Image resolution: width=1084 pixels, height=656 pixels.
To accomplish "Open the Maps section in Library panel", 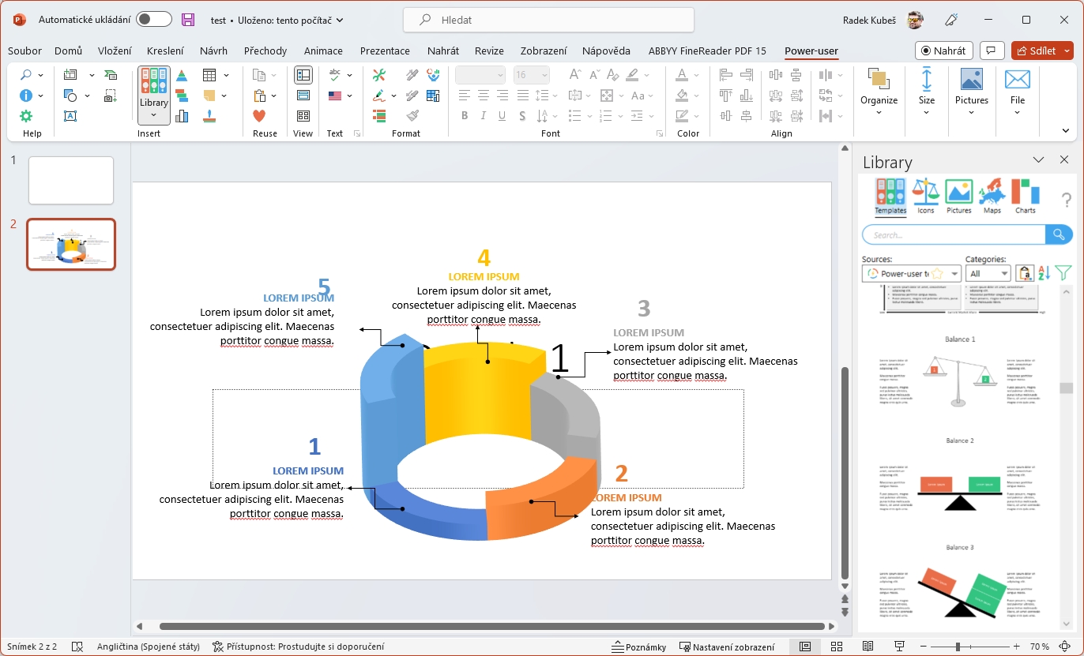I will coord(992,196).
